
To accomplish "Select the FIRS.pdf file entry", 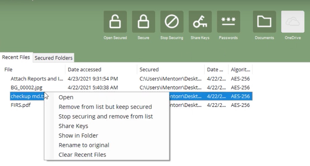I will tap(21, 105).
